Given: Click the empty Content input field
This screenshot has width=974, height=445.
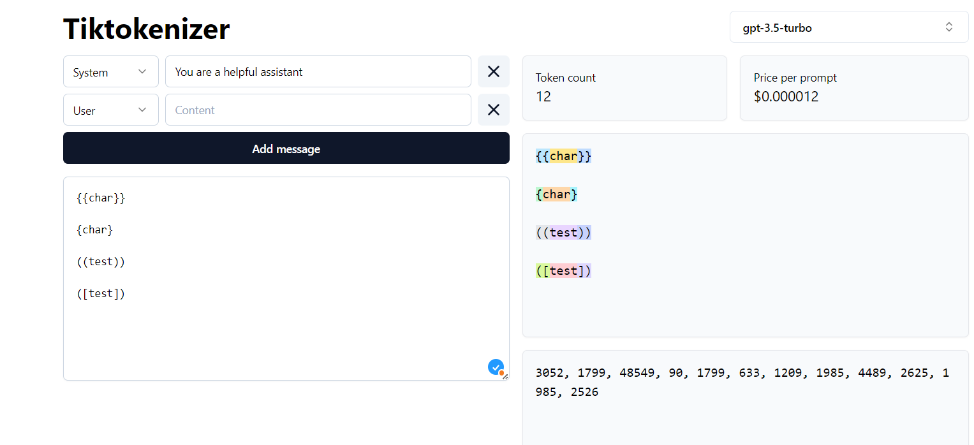Looking at the screenshot, I should click(318, 110).
